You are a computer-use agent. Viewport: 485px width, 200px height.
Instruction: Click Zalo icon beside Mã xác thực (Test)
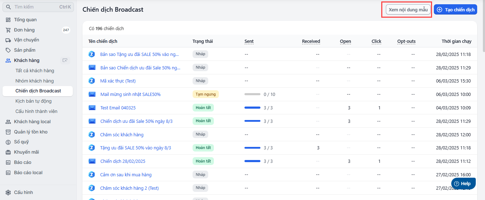92,81
